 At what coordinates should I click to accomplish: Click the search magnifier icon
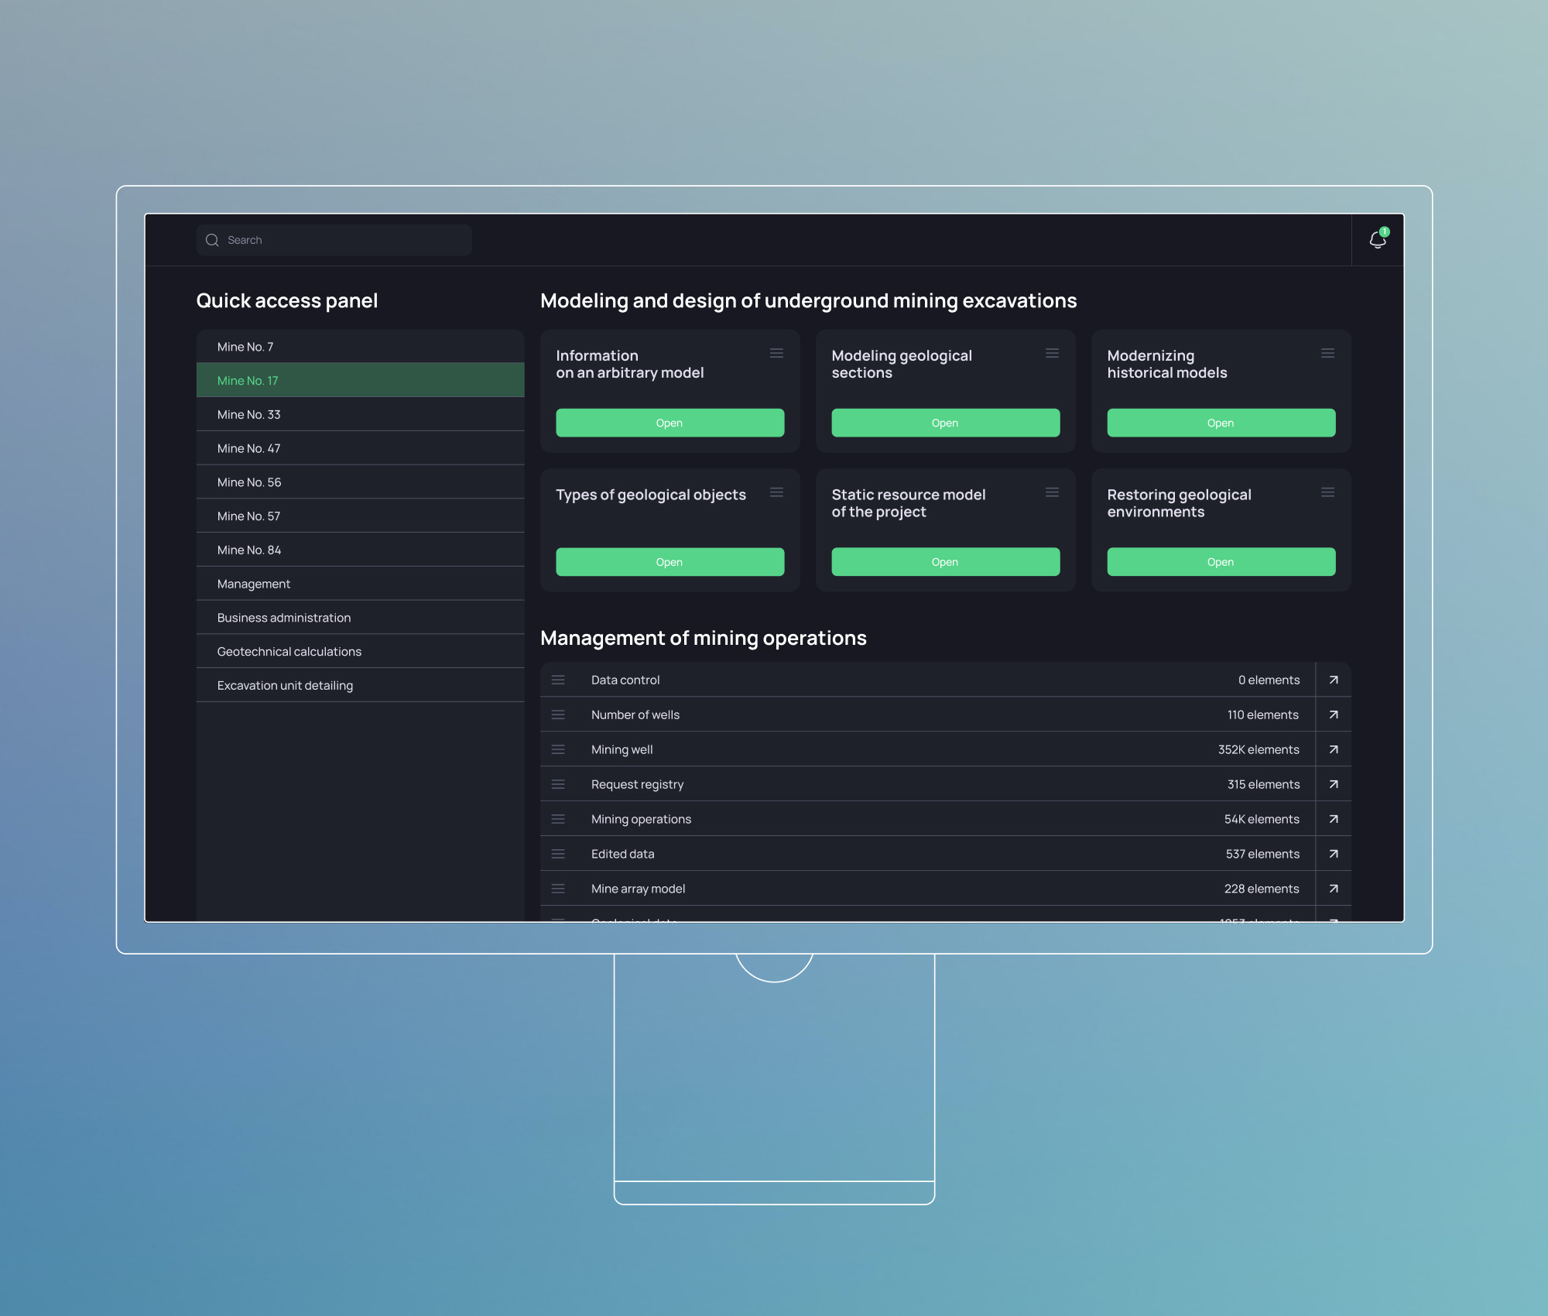[212, 240]
